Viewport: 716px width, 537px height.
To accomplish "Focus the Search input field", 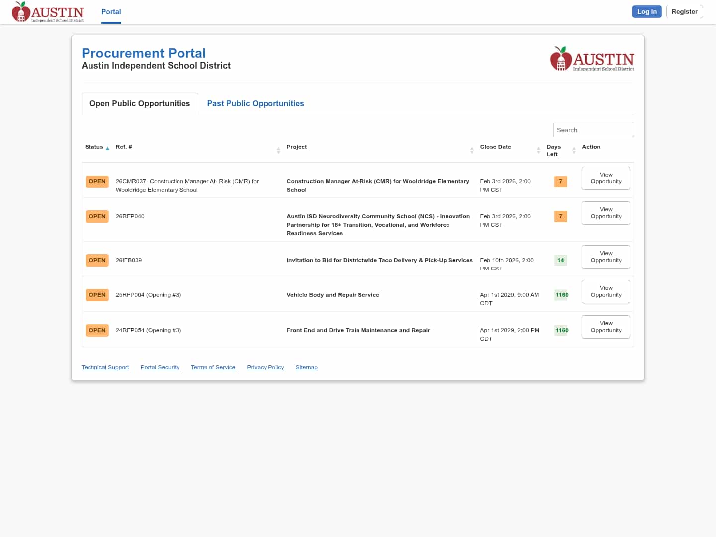I will 593,130.
